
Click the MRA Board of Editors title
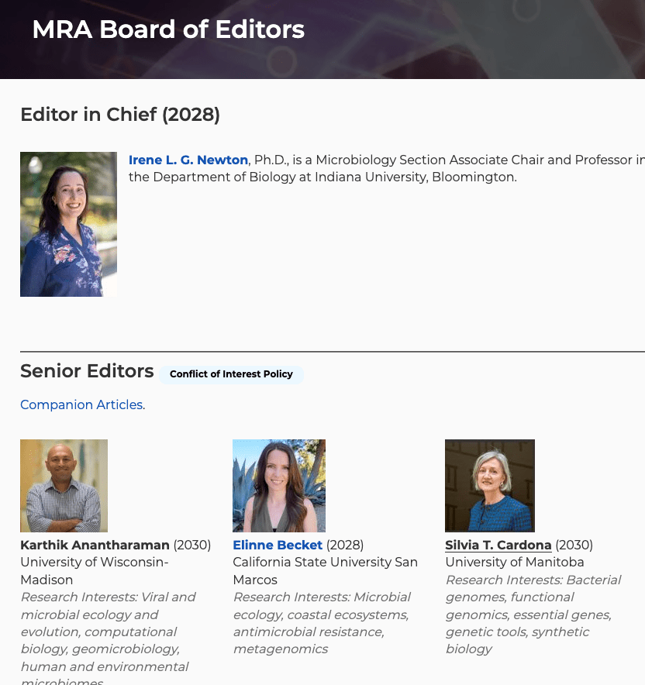pos(168,29)
